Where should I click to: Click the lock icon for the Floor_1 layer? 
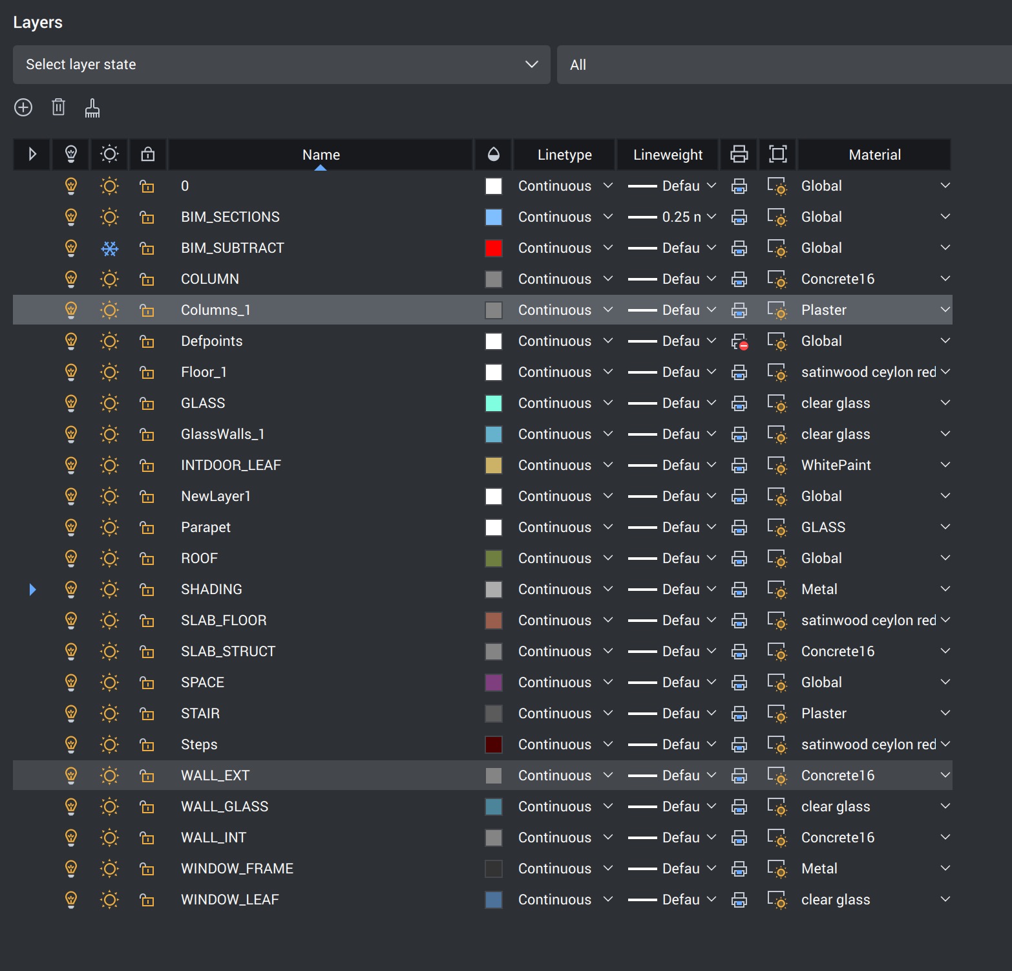click(x=147, y=372)
